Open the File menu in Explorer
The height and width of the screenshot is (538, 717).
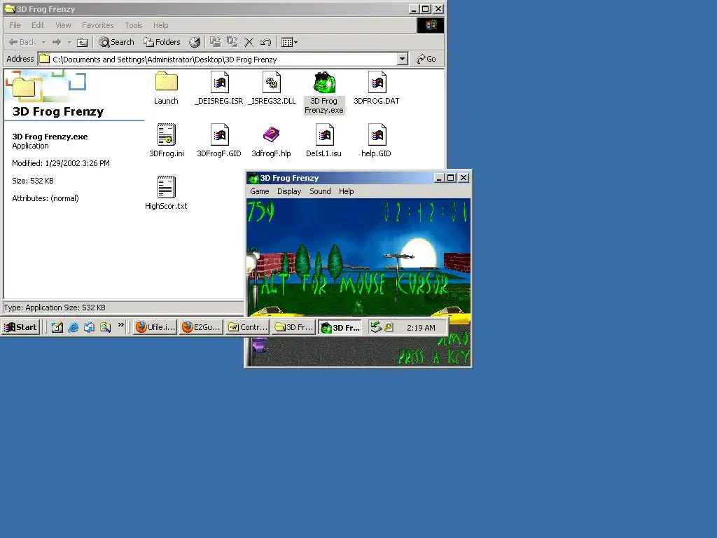pos(15,25)
